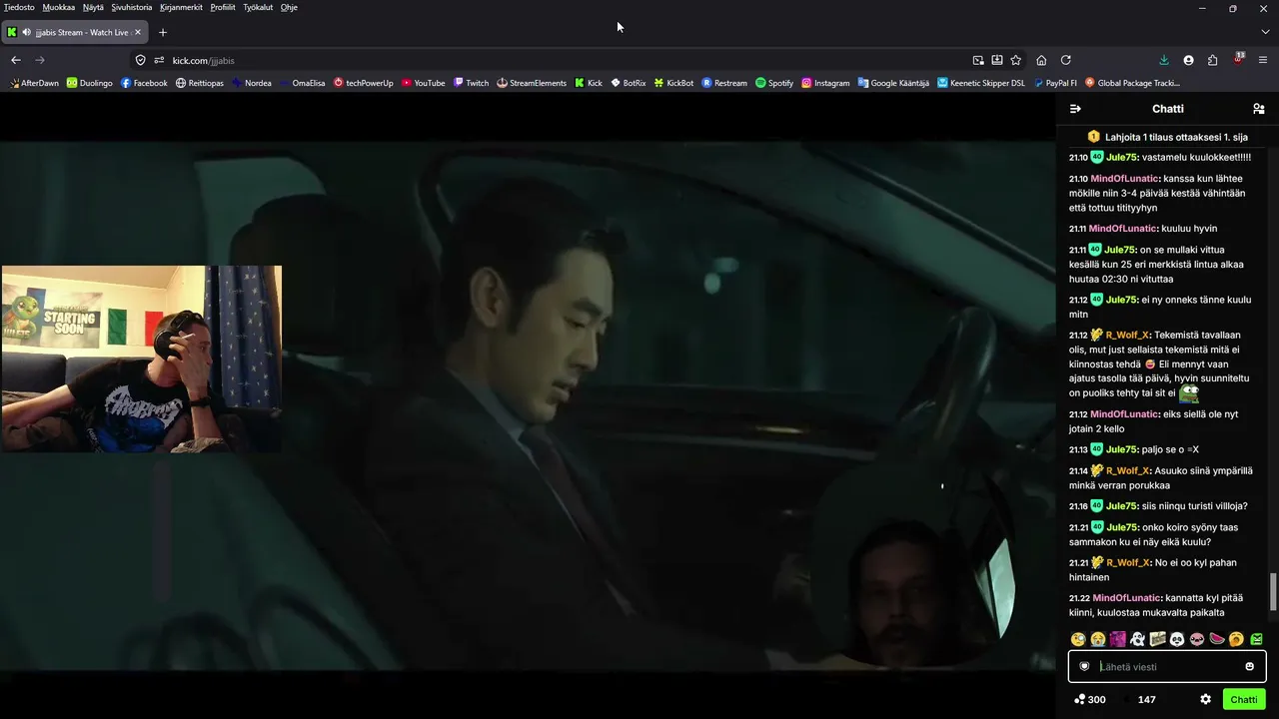Go back to the previous page
Image resolution: width=1279 pixels, height=719 pixels.
[x=16, y=60]
